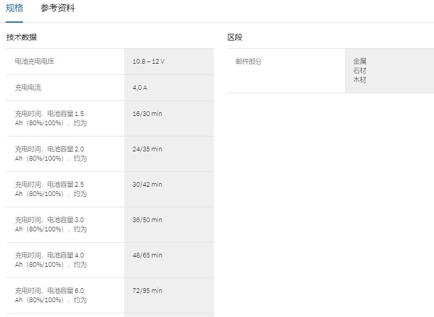The image size is (434, 317).
Task: Click the 30/42 min value
Action: [x=147, y=184]
